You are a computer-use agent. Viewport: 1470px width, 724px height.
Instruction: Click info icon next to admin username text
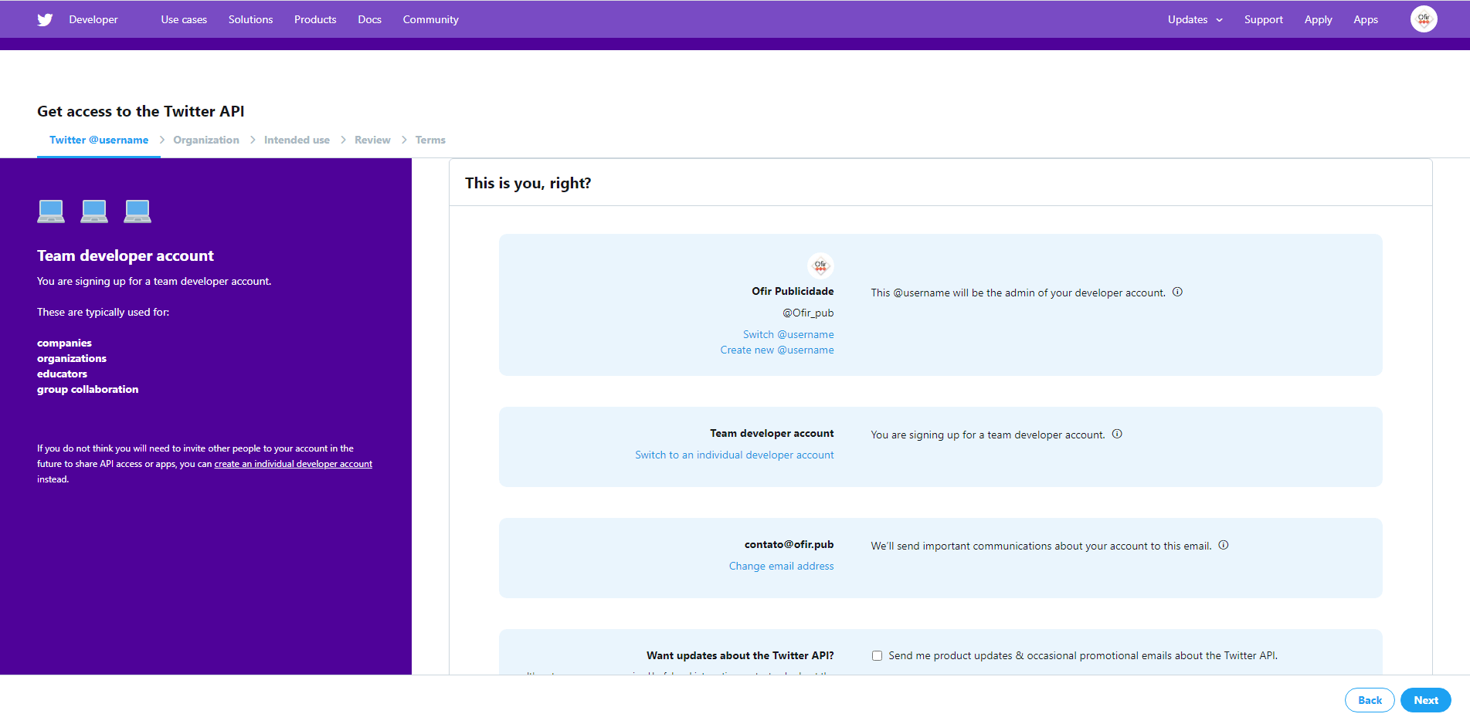click(1177, 292)
